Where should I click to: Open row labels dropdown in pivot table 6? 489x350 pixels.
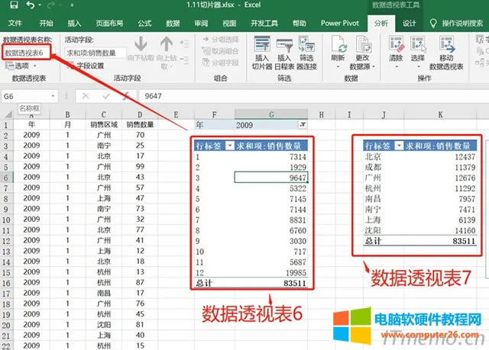click(231, 146)
